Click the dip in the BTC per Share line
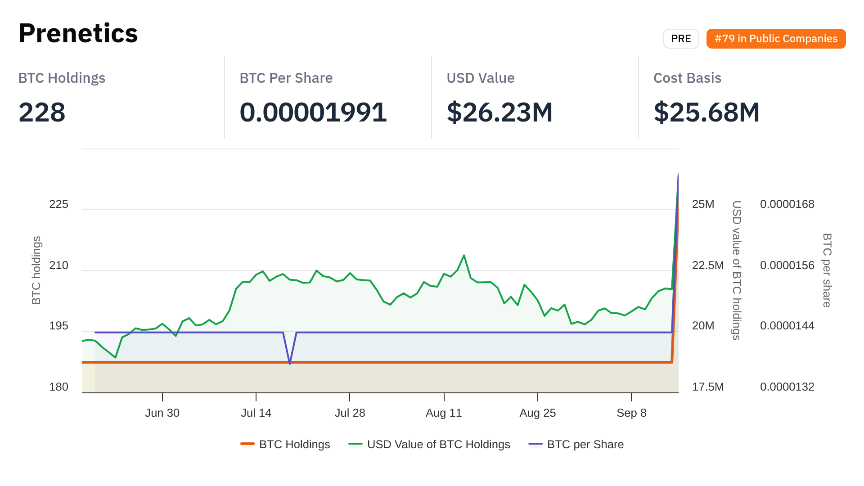 point(290,362)
